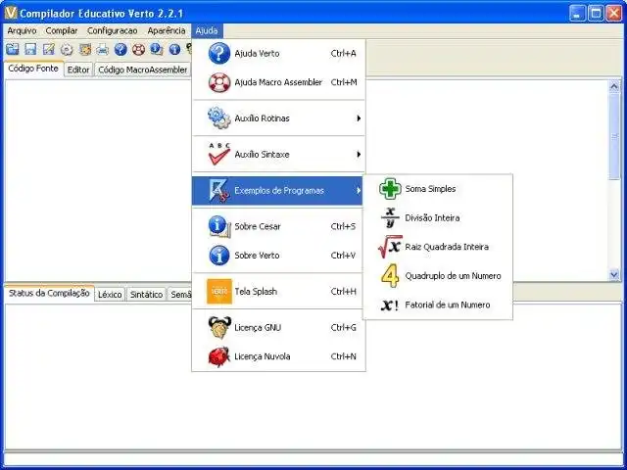Open Sobre Verto from the menu
This screenshot has height=470, width=627.
click(x=278, y=256)
